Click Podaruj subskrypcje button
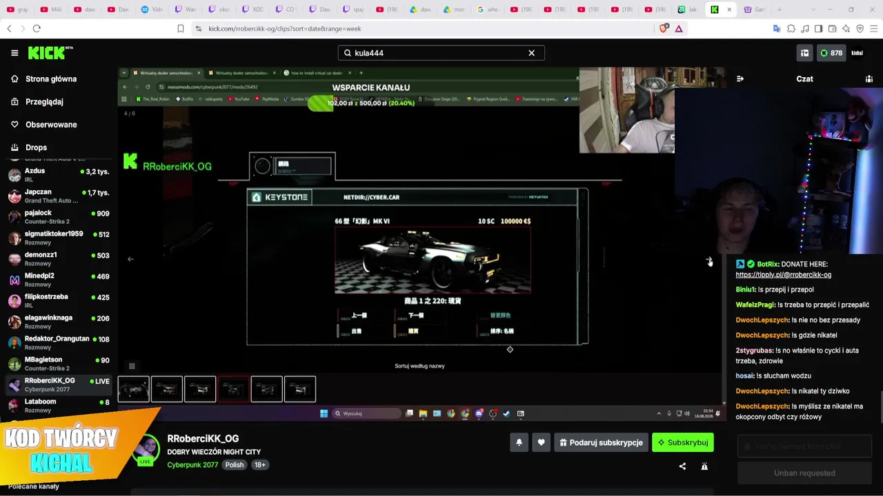Viewport: 883px width, 496px height. pos(601,442)
